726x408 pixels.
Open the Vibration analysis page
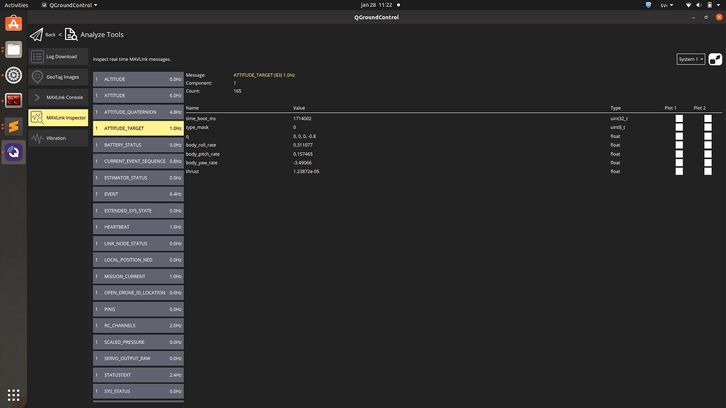58,138
